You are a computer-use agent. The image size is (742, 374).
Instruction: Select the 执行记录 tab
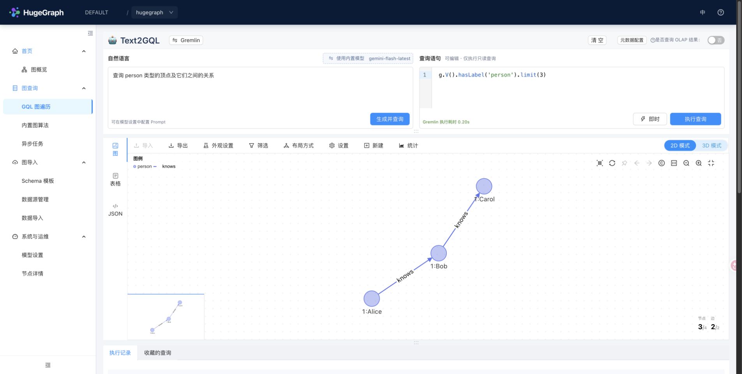(120, 353)
